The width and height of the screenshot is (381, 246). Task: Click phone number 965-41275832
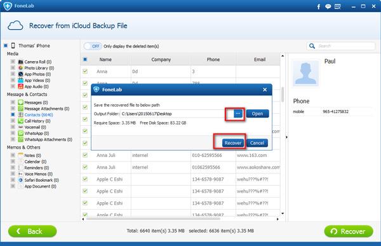click(x=335, y=111)
